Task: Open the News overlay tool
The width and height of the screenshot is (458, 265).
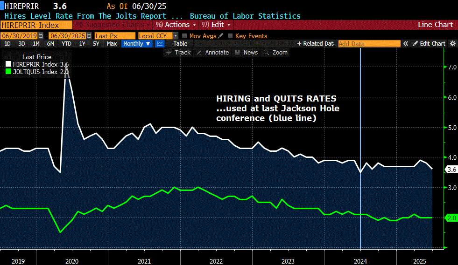Action: click(247, 53)
